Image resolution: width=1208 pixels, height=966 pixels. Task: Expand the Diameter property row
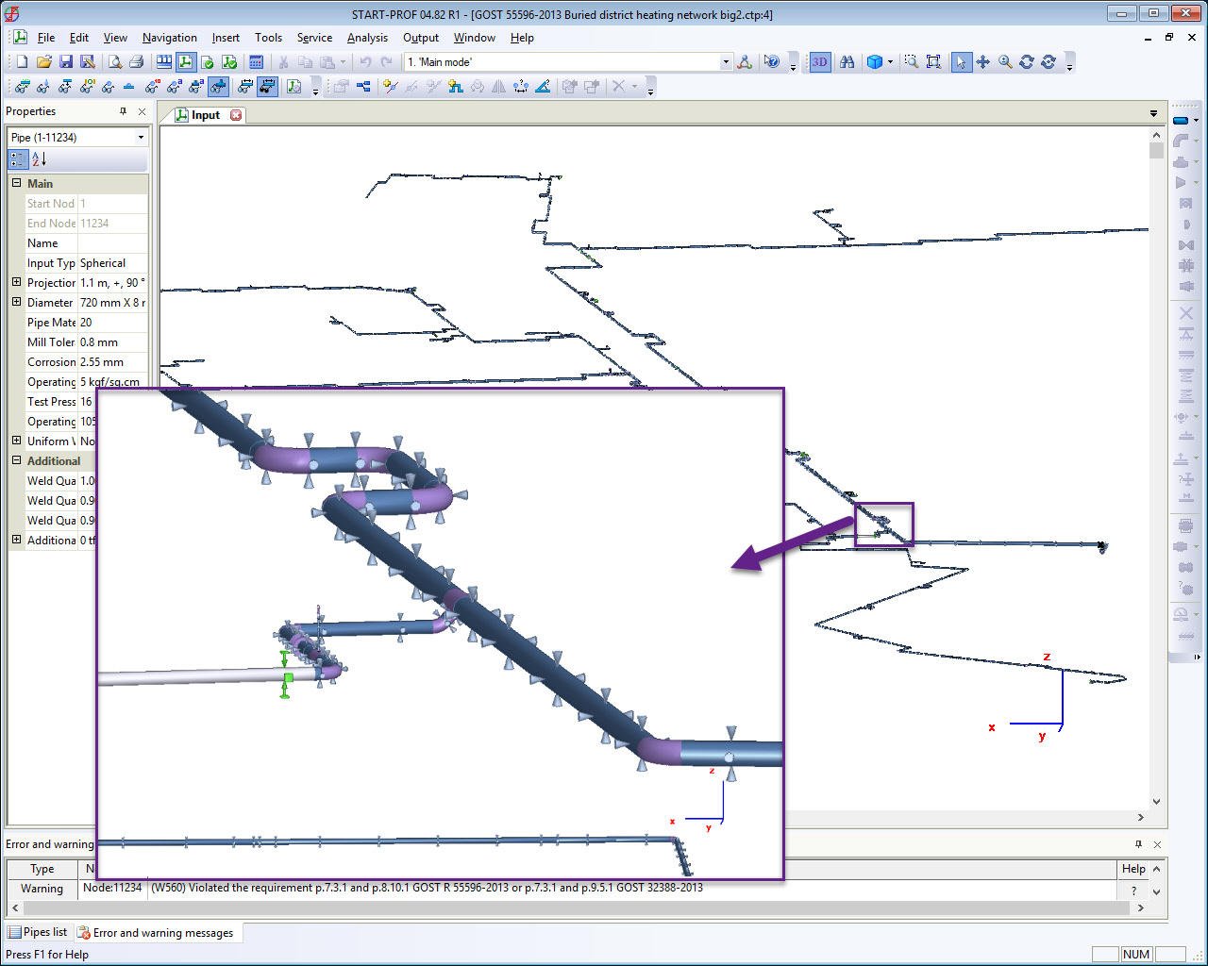(x=16, y=303)
